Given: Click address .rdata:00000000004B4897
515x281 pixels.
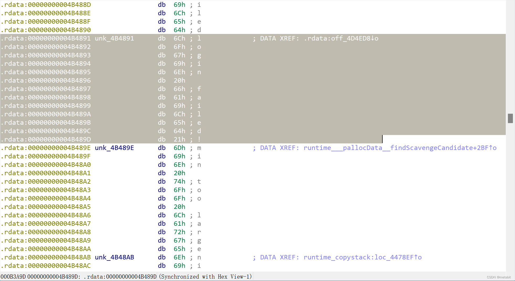Looking at the screenshot, I should point(46,89).
